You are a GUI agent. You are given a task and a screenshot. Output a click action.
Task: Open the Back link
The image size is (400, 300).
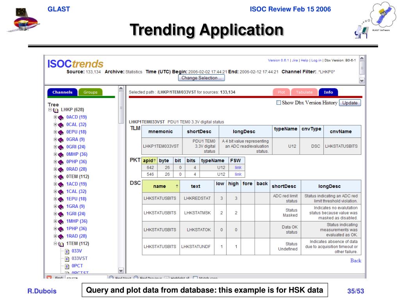tap(355, 261)
